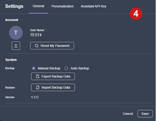Cancel the settings dialog
The height and width of the screenshot is (121, 156).
coord(128,114)
